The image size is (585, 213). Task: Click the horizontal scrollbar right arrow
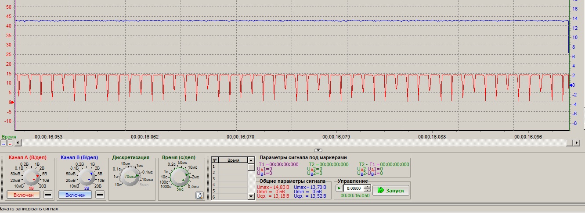(576, 143)
